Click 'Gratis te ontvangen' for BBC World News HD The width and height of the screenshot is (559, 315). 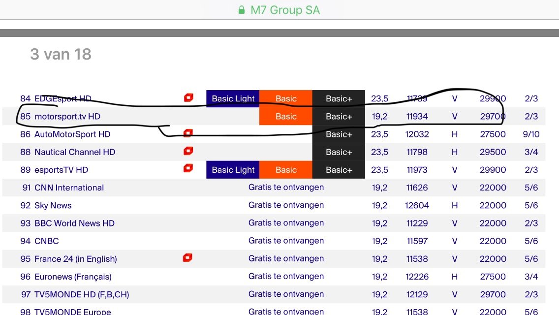[286, 223]
